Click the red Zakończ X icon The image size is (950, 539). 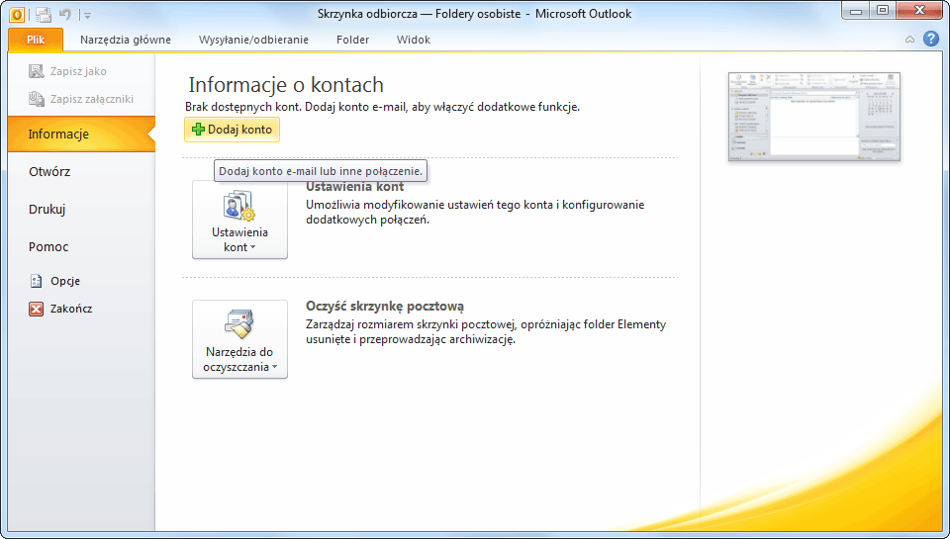coord(37,309)
